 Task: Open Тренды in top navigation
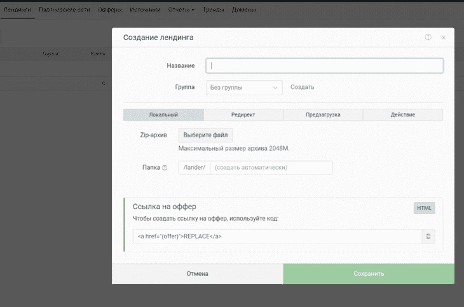click(213, 10)
